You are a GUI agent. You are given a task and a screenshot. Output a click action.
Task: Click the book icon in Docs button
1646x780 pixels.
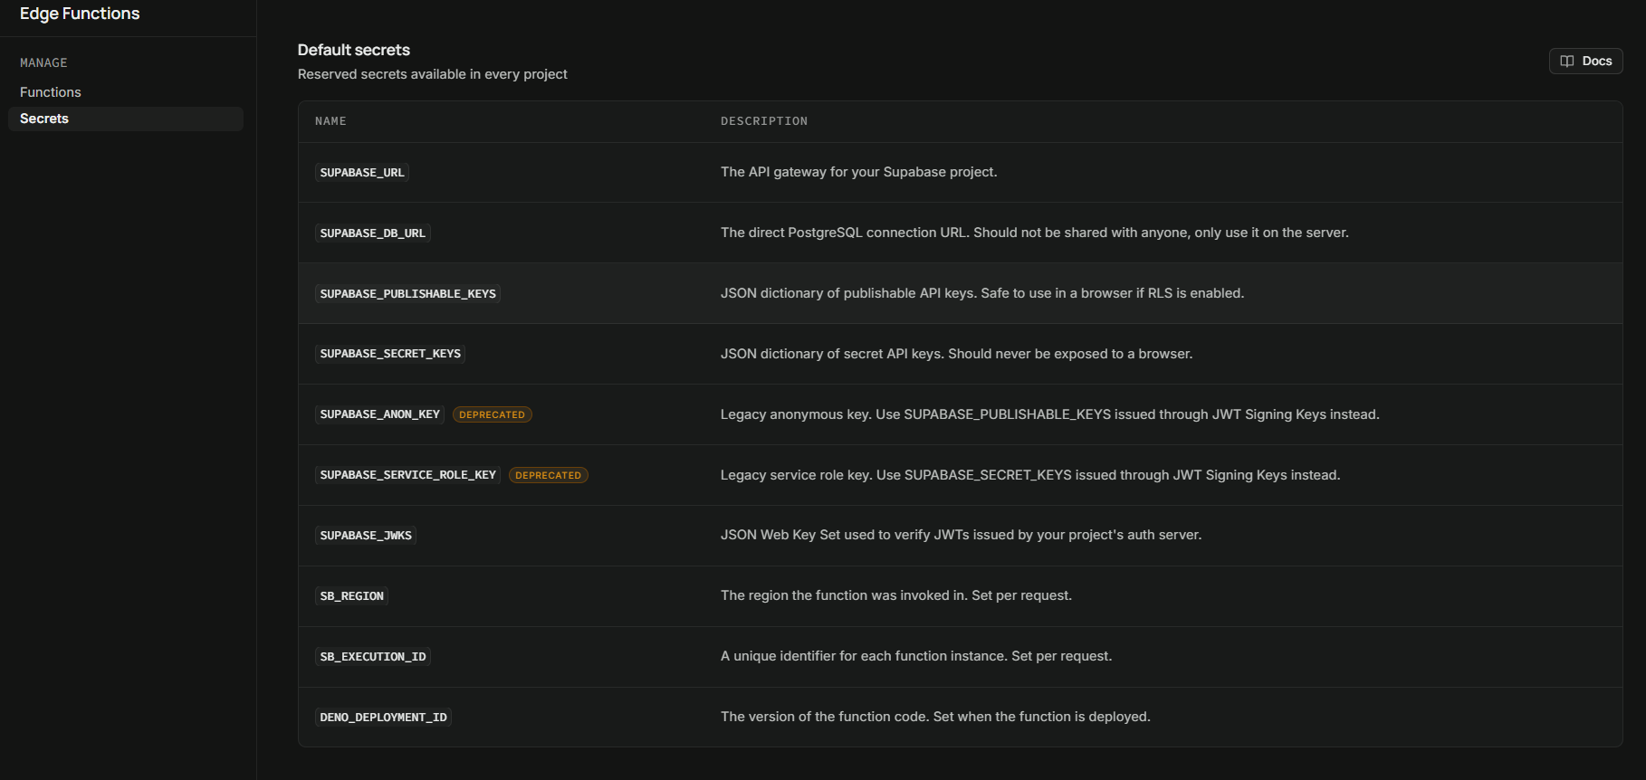(x=1567, y=62)
